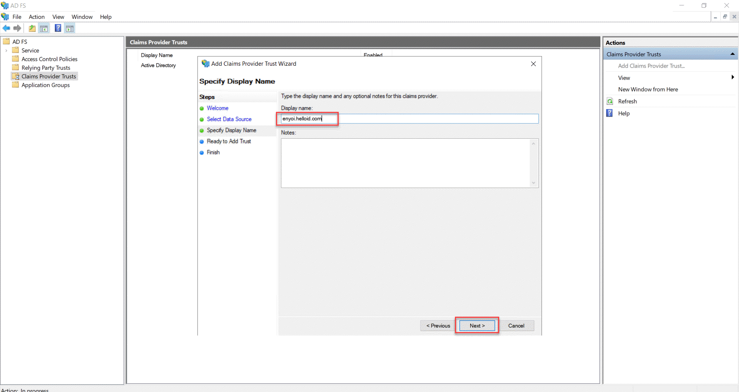
Task: Minimize the inner MMC child window
Action: coord(715,17)
